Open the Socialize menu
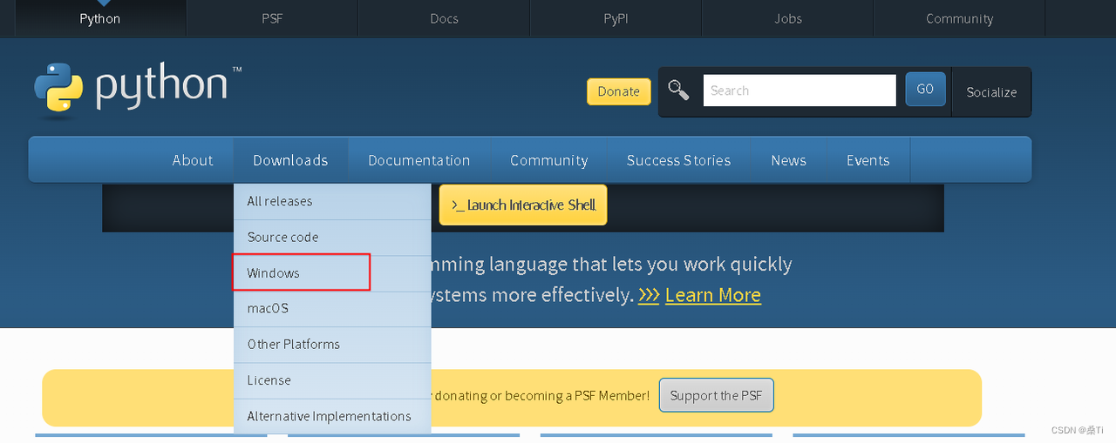Viewport: 1116px width, 443px height. [x=991, y=91]
